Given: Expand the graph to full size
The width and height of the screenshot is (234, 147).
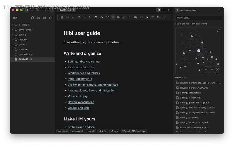Looking at the screenshot, I should 218,31.
